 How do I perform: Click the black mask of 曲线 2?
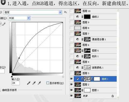87,17
